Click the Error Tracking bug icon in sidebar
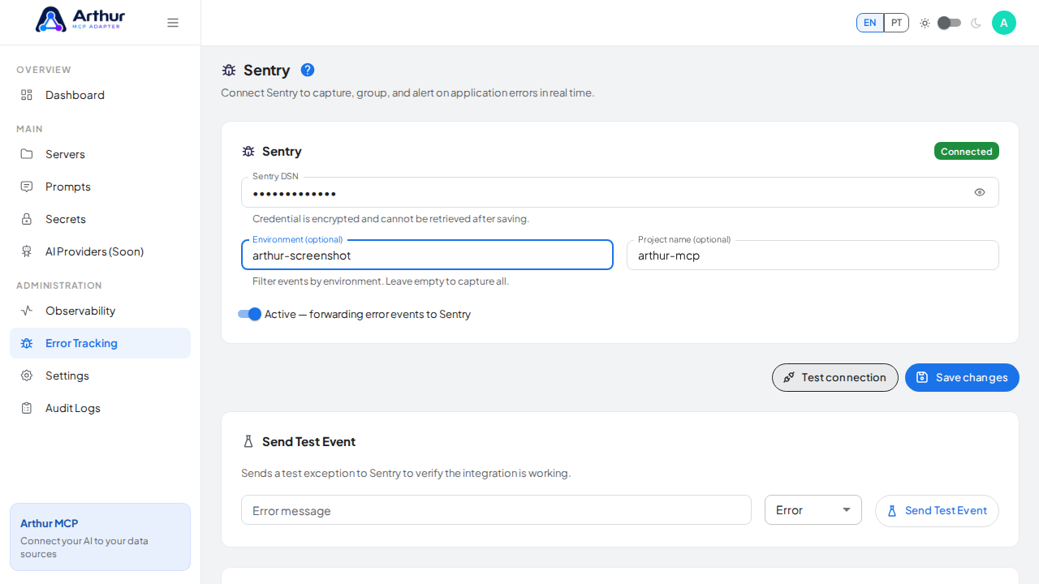The width and height of the screenshot is (1039, 584). click(27, 343)
